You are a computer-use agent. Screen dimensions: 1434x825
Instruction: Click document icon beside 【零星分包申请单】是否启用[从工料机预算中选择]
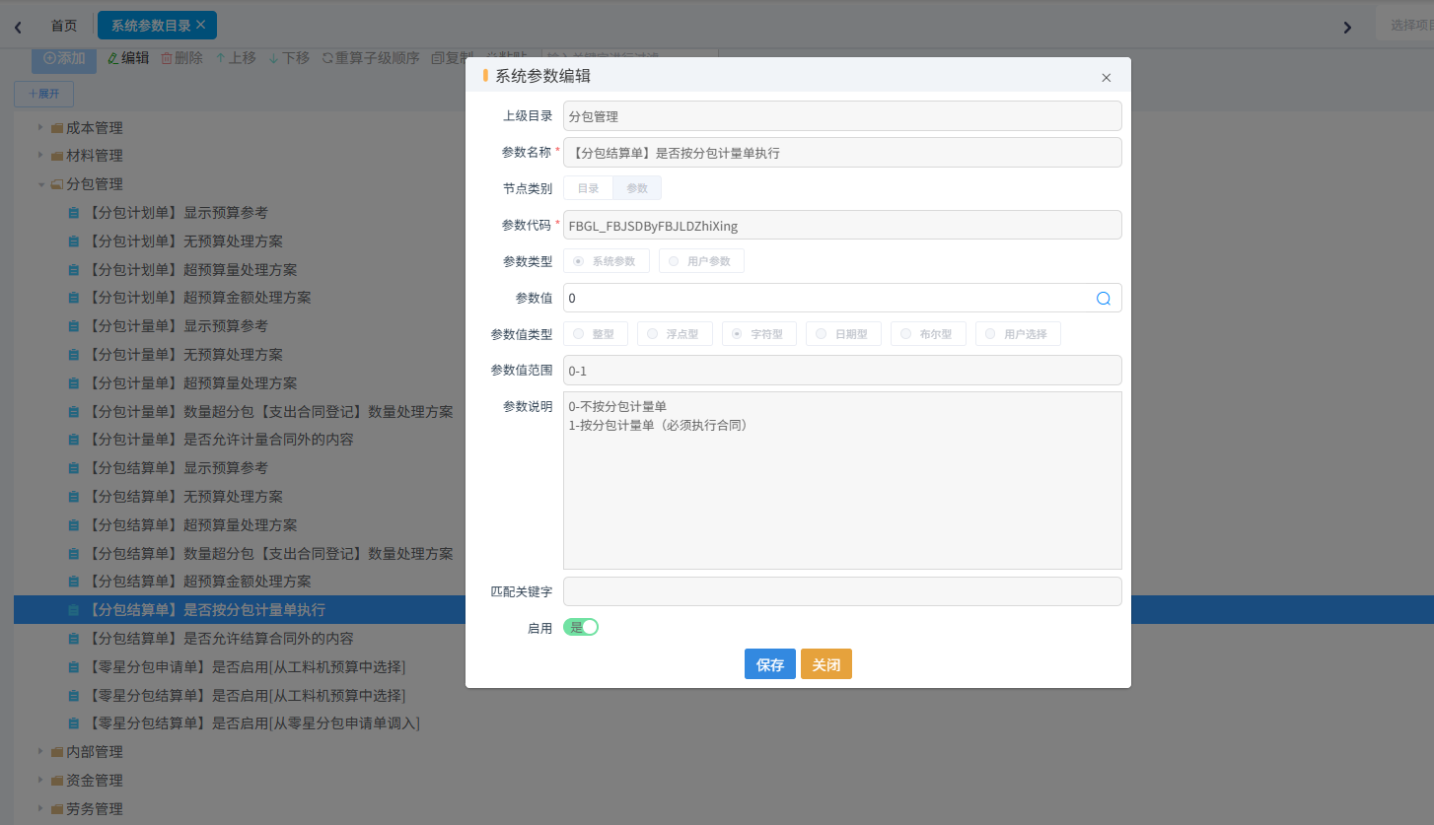(74, 667)
